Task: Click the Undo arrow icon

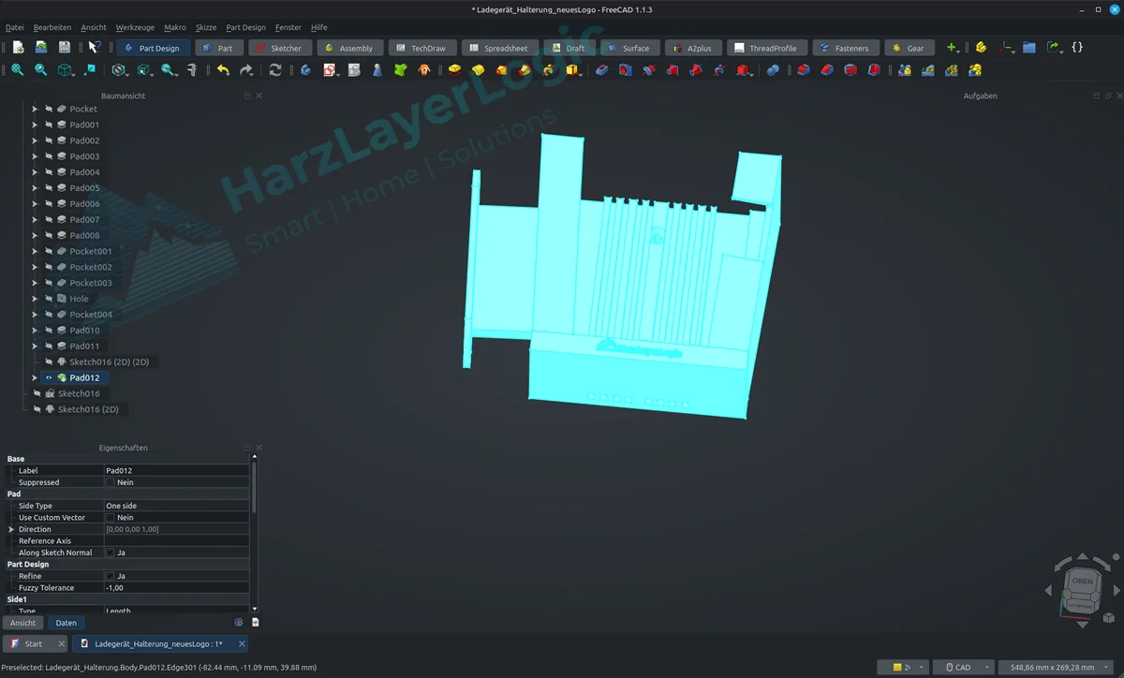Action: click(x=223, y=70)
